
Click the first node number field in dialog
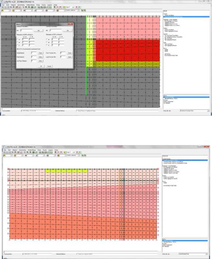coord(26,31)
